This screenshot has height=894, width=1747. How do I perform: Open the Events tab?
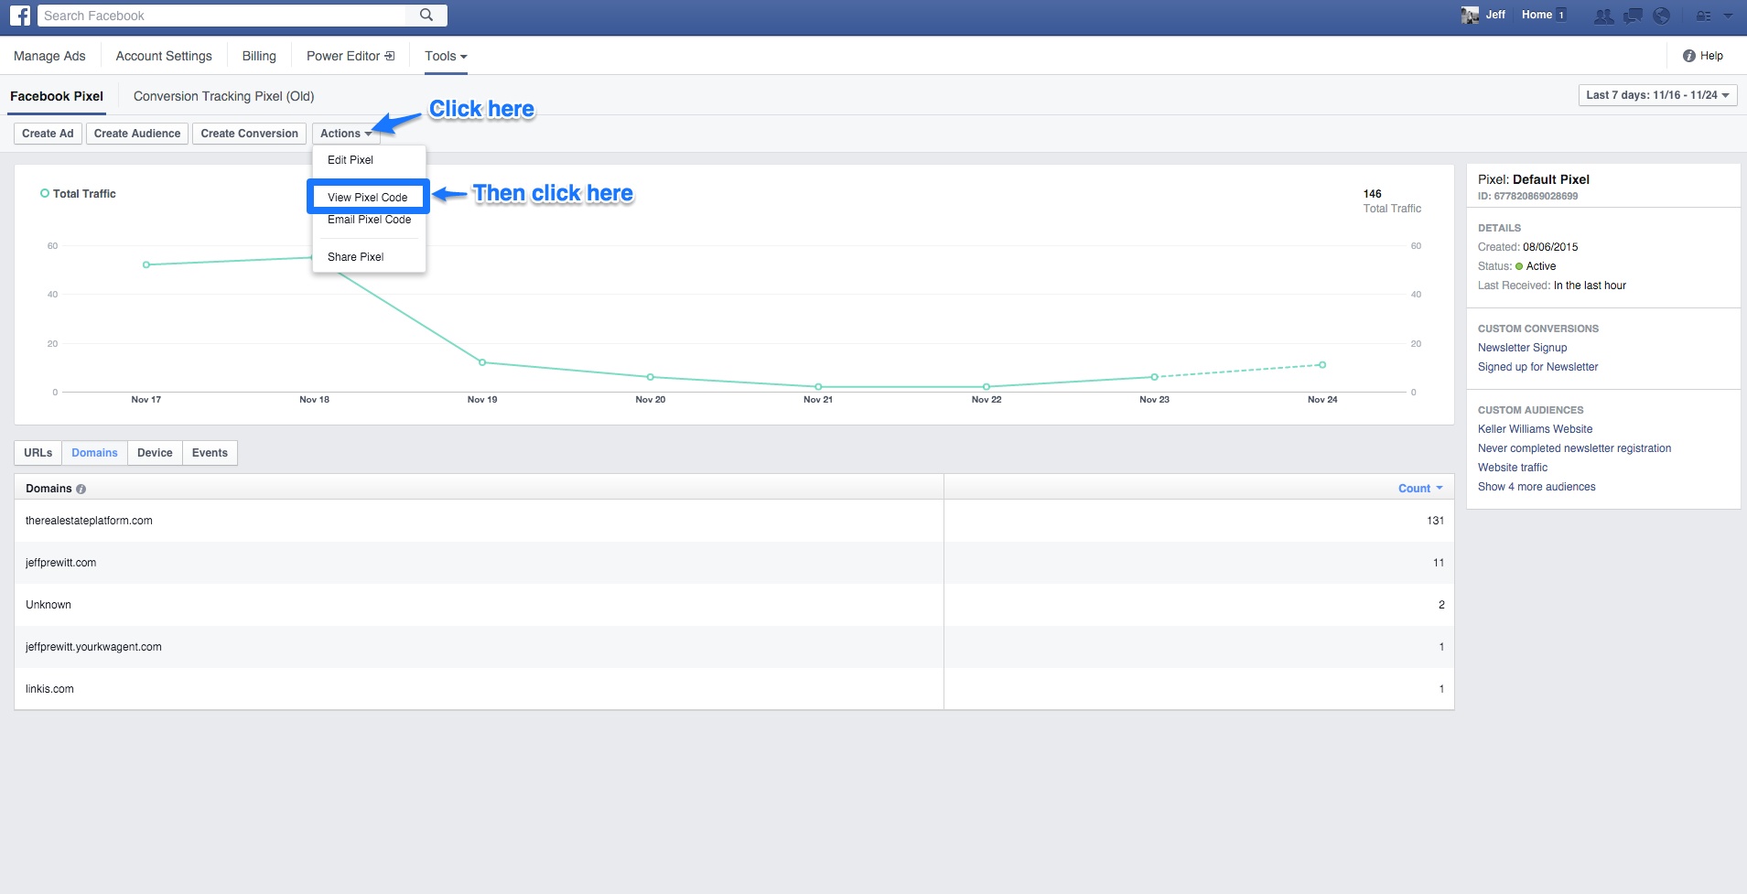pos(210,453)
